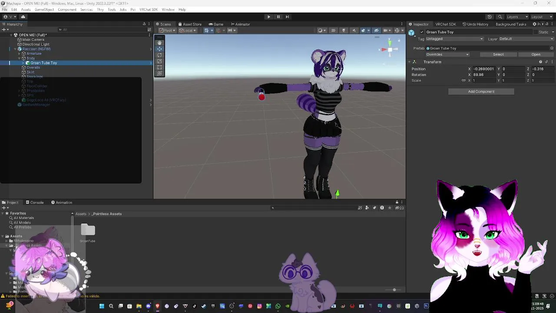Viewport: 556px width, 313px height.
Task: Toggle scene lighting with the lightbulb icon
Action: pos(344,30)
